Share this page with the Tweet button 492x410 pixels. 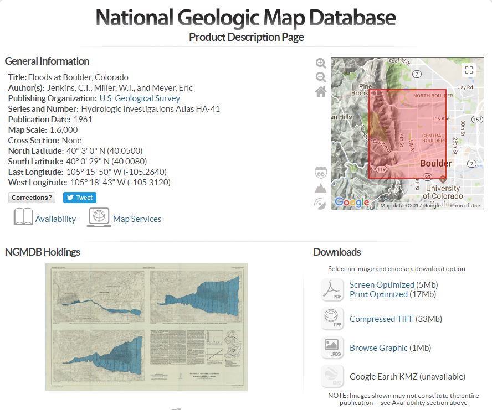pyautogui.click(x=78, y=198)
